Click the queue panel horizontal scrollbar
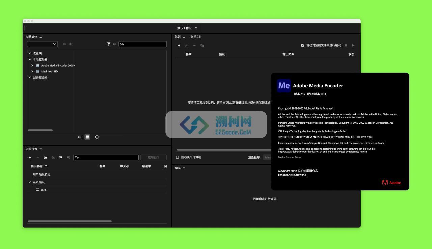Image resolution: width=432 pixels, height=249 pixels. [224, 150]
